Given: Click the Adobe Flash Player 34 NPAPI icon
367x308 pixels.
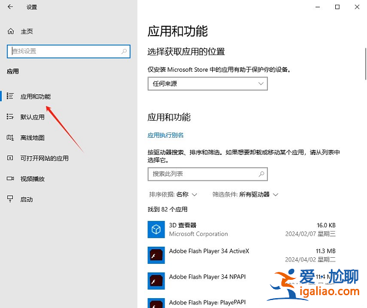Looking at the screenshot, I should [156, 281].
